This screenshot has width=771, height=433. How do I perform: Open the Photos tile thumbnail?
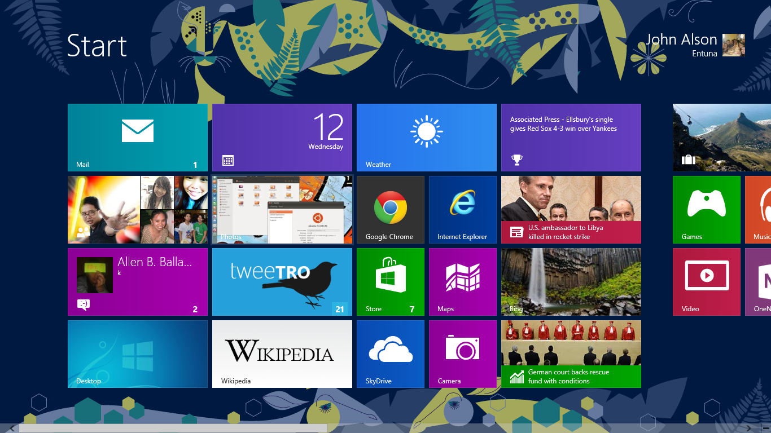(x=282, y=209)
